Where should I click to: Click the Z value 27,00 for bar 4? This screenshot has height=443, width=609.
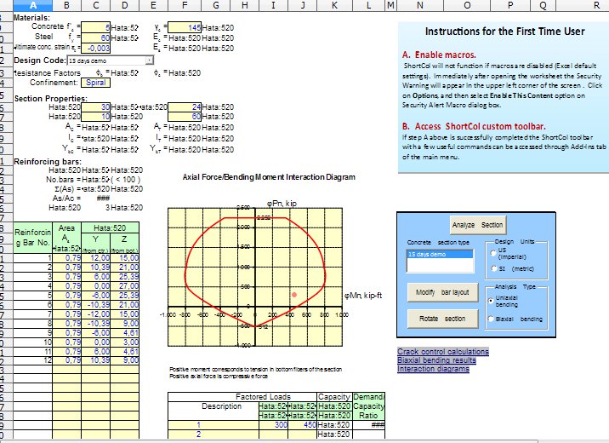[125, 286]
